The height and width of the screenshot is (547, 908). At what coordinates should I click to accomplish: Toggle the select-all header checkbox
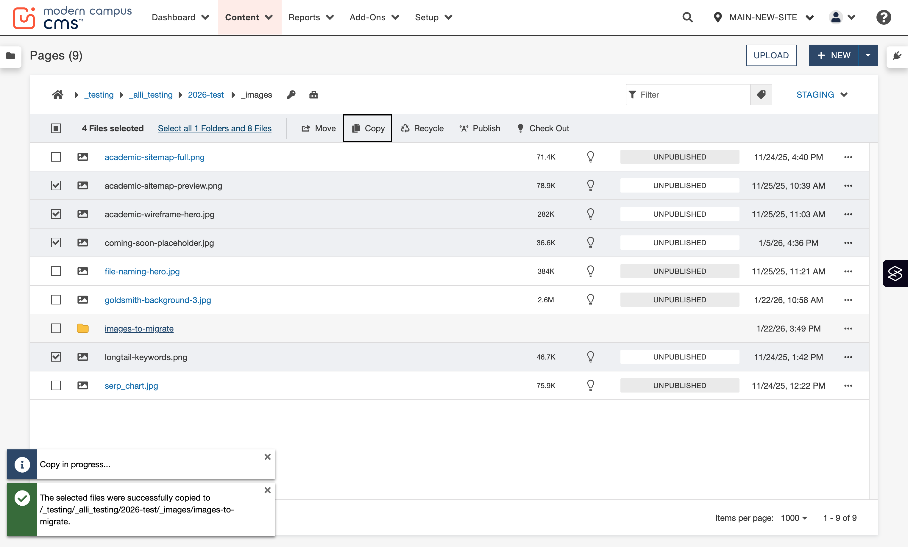(56, 128)
